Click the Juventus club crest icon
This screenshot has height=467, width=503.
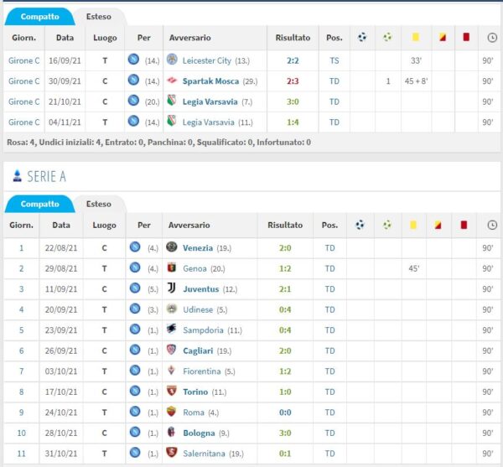(x=172, y=289)
